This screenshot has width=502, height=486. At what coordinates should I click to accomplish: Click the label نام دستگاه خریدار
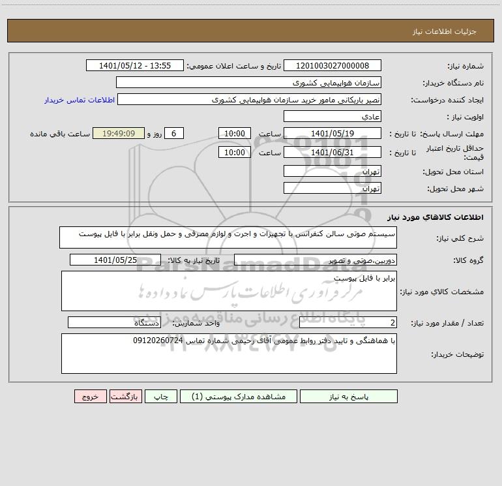tap(453, 83)
